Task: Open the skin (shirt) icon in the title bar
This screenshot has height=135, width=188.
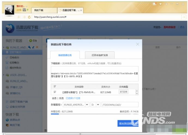Action: (x=160, y=4)
